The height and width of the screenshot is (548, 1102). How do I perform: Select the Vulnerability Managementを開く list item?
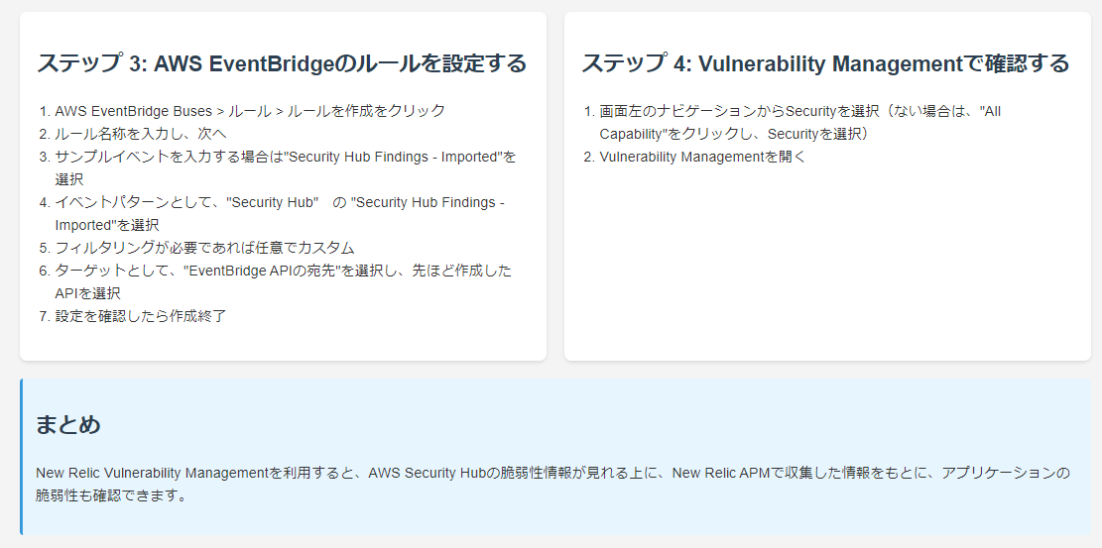pos(703,157)
